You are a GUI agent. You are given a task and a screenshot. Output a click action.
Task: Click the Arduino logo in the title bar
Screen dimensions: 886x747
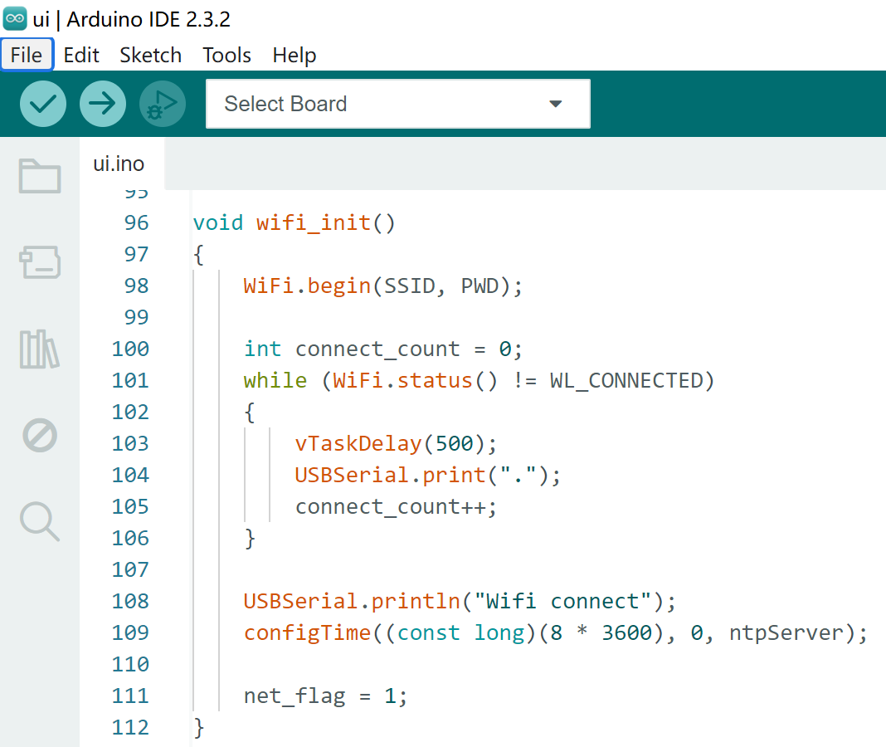pos(15,18)
